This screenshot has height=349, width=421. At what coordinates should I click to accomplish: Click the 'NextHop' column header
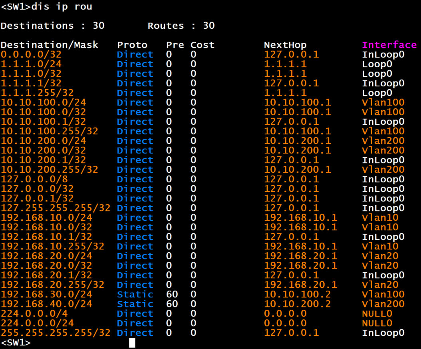[x=285, y=45]
